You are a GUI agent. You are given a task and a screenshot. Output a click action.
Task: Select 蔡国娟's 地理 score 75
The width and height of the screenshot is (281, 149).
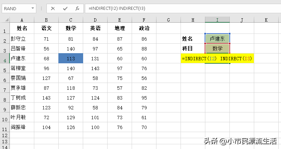click(119, 78)
